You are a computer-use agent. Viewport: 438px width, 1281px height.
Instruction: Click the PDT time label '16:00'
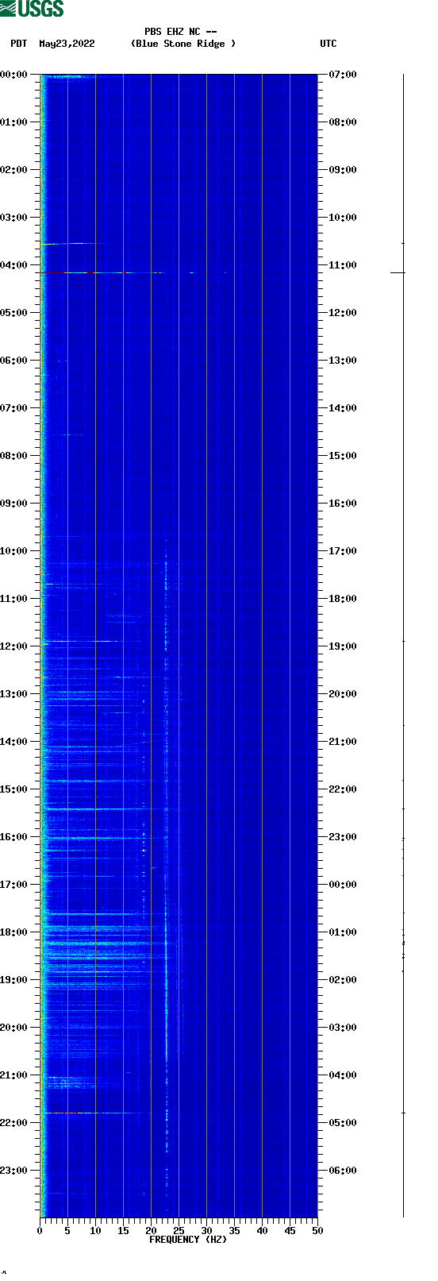click(14, 837)
